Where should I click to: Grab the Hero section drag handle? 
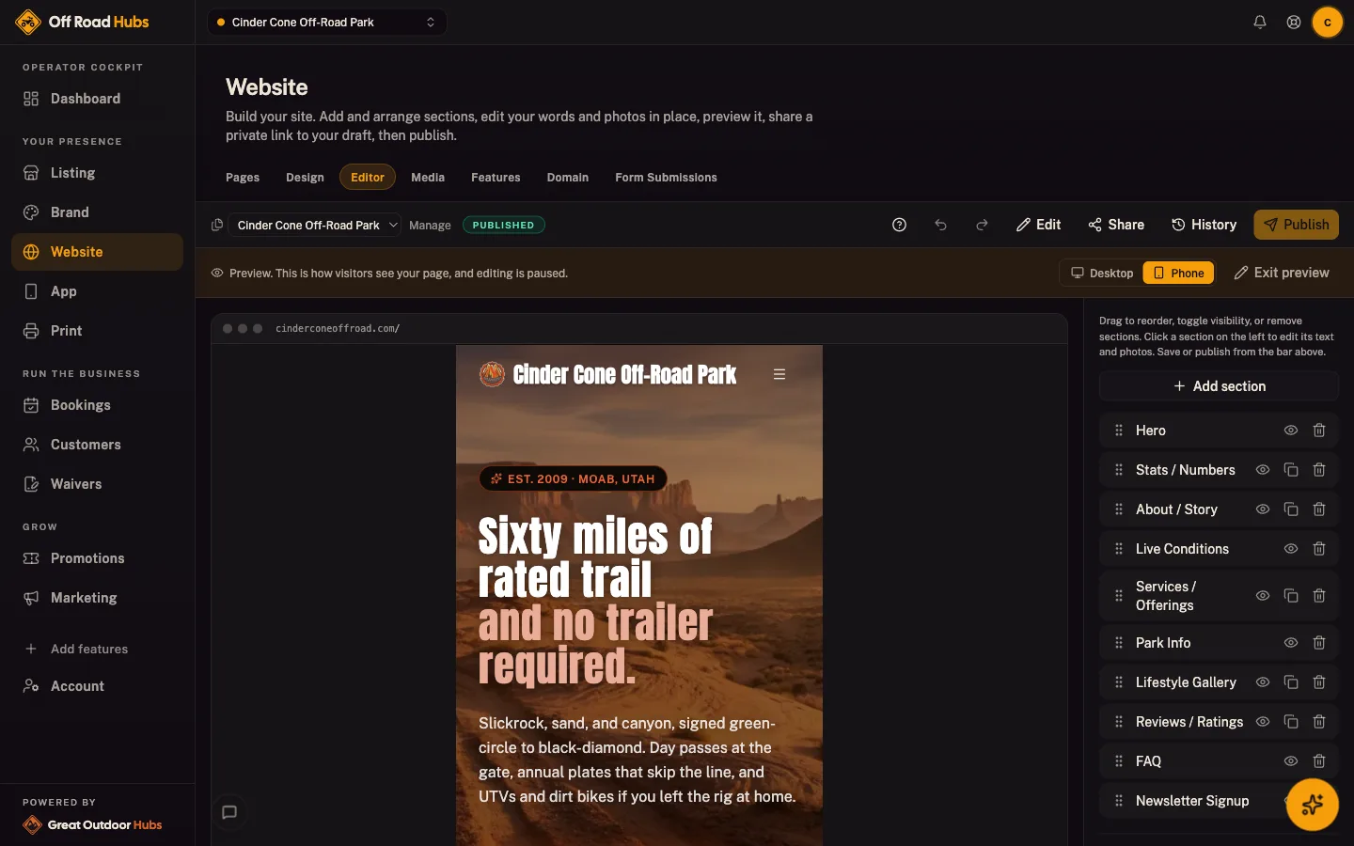1119,431
